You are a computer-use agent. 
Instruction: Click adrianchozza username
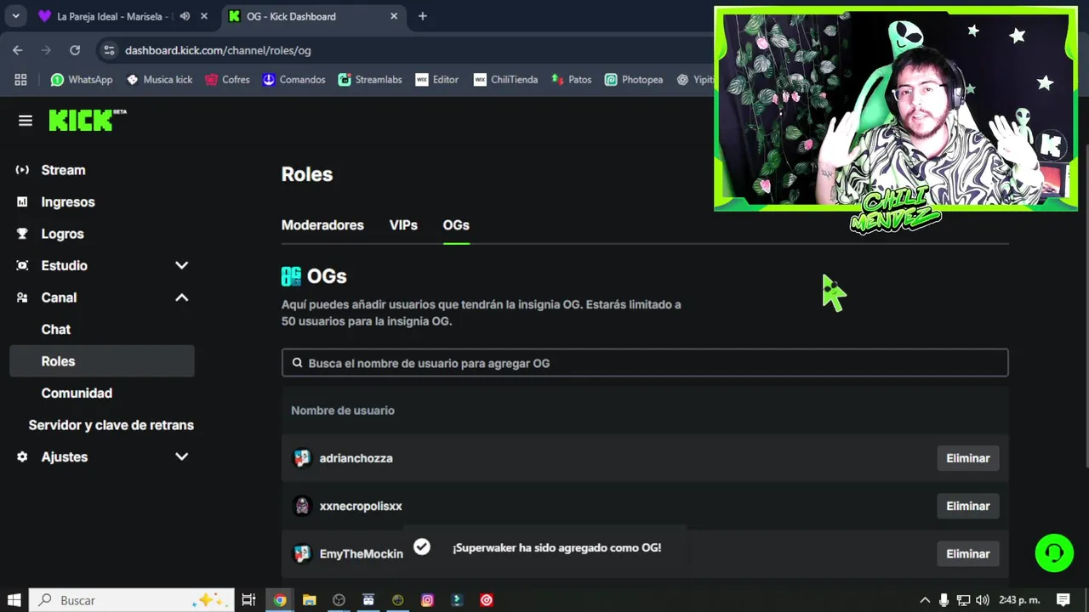[356, 458]
